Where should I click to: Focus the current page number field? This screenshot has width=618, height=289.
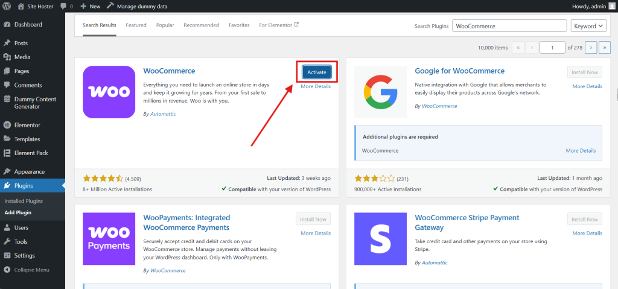pos(552,47)
